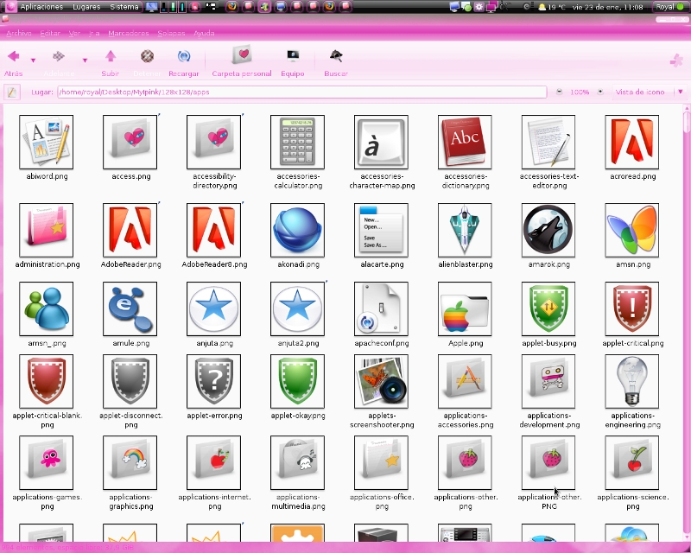691x553 pixels.
Task: Select the applet-error.png question shield
Action: coord(213,381)
